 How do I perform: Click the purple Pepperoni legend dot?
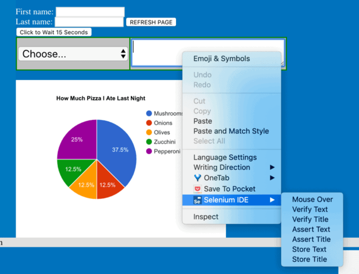149,151
